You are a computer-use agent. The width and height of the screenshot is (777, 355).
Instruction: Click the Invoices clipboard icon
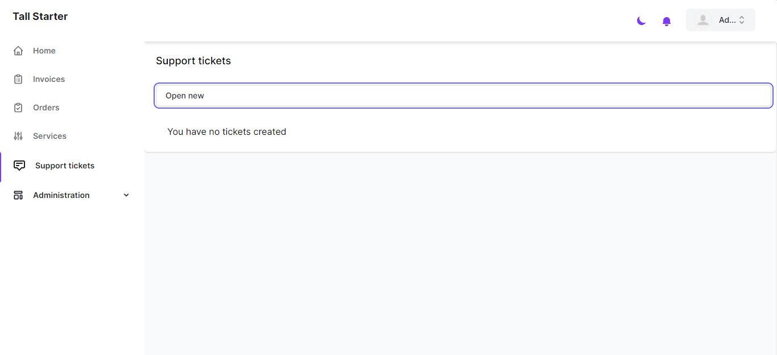point(18,79)
